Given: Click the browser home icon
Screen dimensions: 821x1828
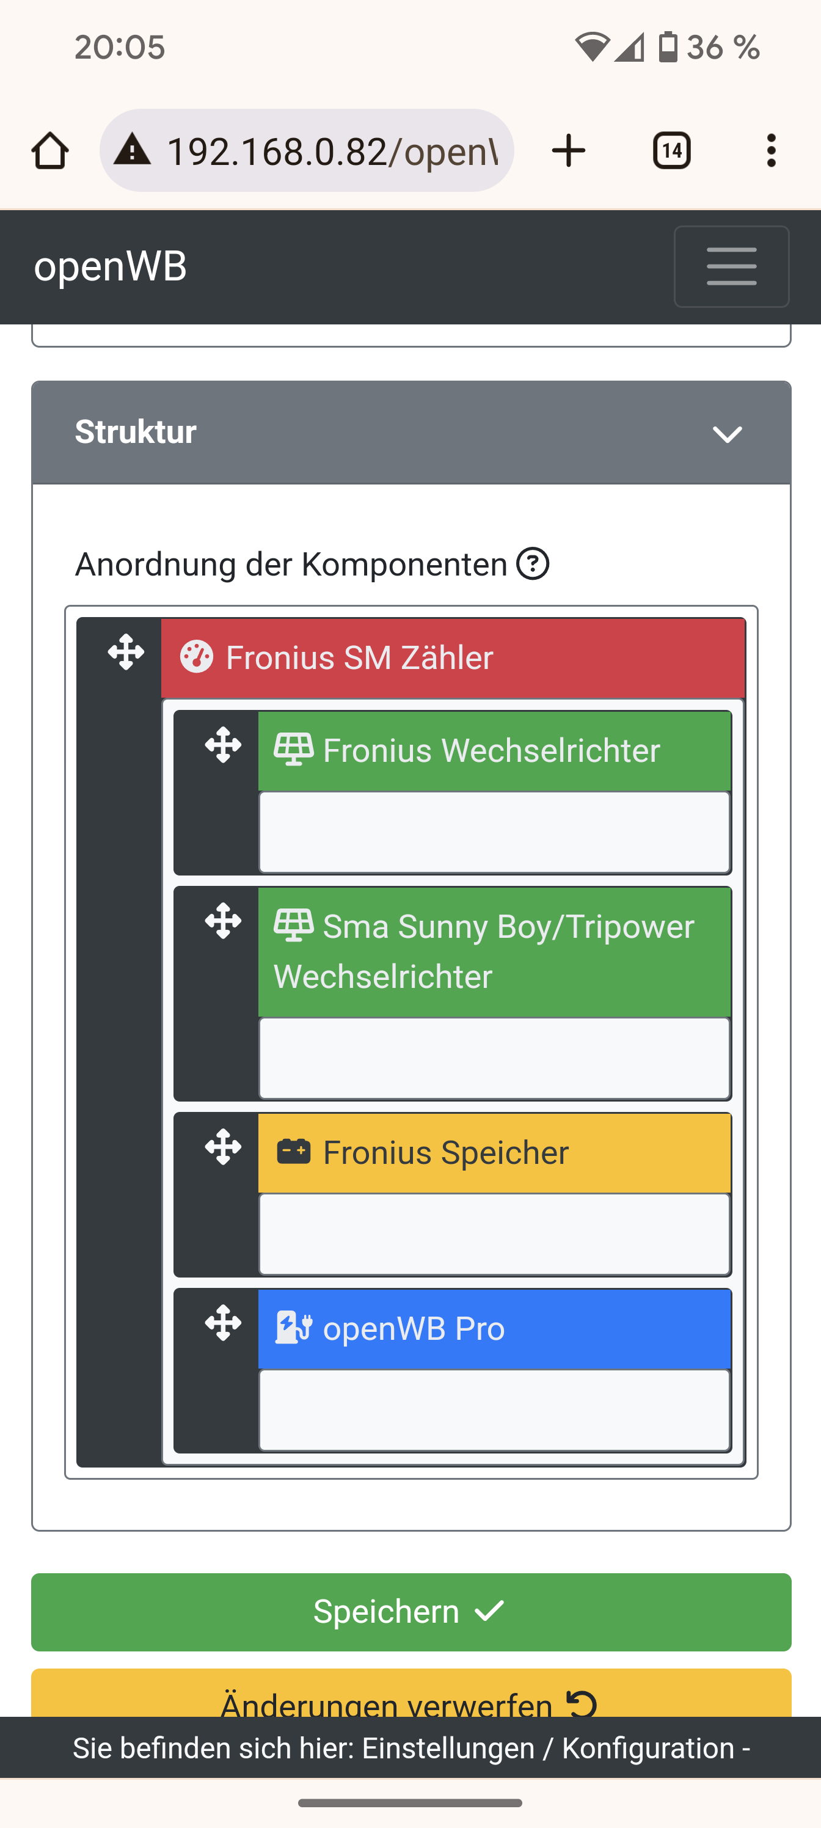Looking at the screenshot, I should point(49,150).
